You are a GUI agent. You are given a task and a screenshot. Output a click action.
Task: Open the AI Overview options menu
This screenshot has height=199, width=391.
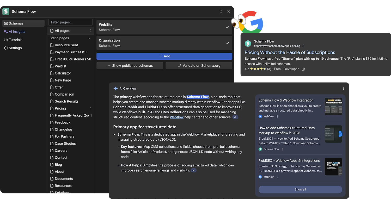click(x=344, y=89)
